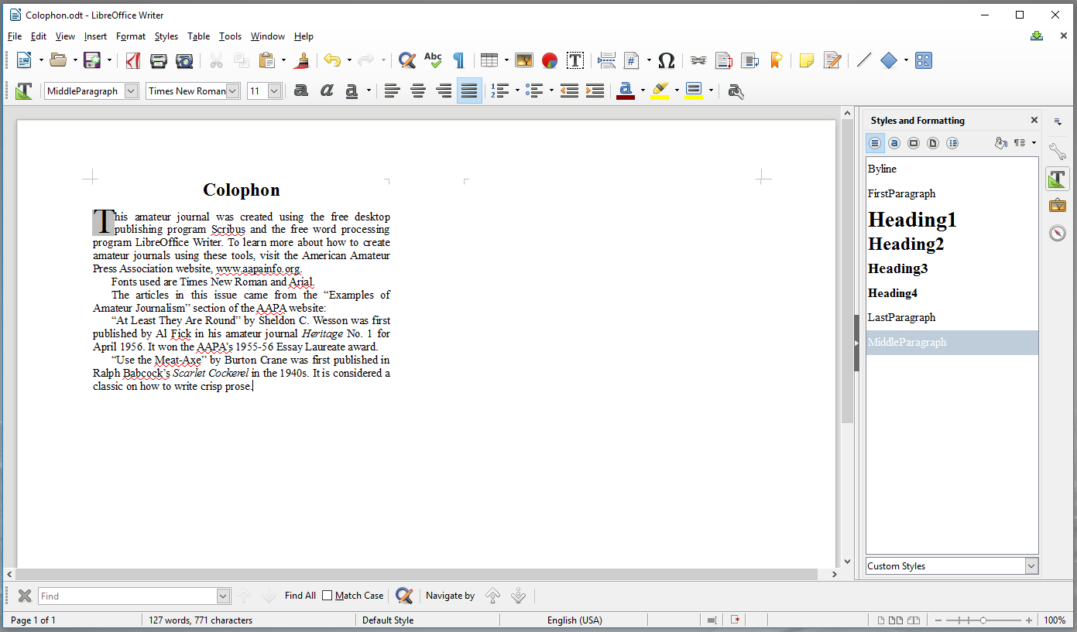This screenshot has height=632, width=1077.
Task: Export directly as PDF
Action: tap(132, 60)
